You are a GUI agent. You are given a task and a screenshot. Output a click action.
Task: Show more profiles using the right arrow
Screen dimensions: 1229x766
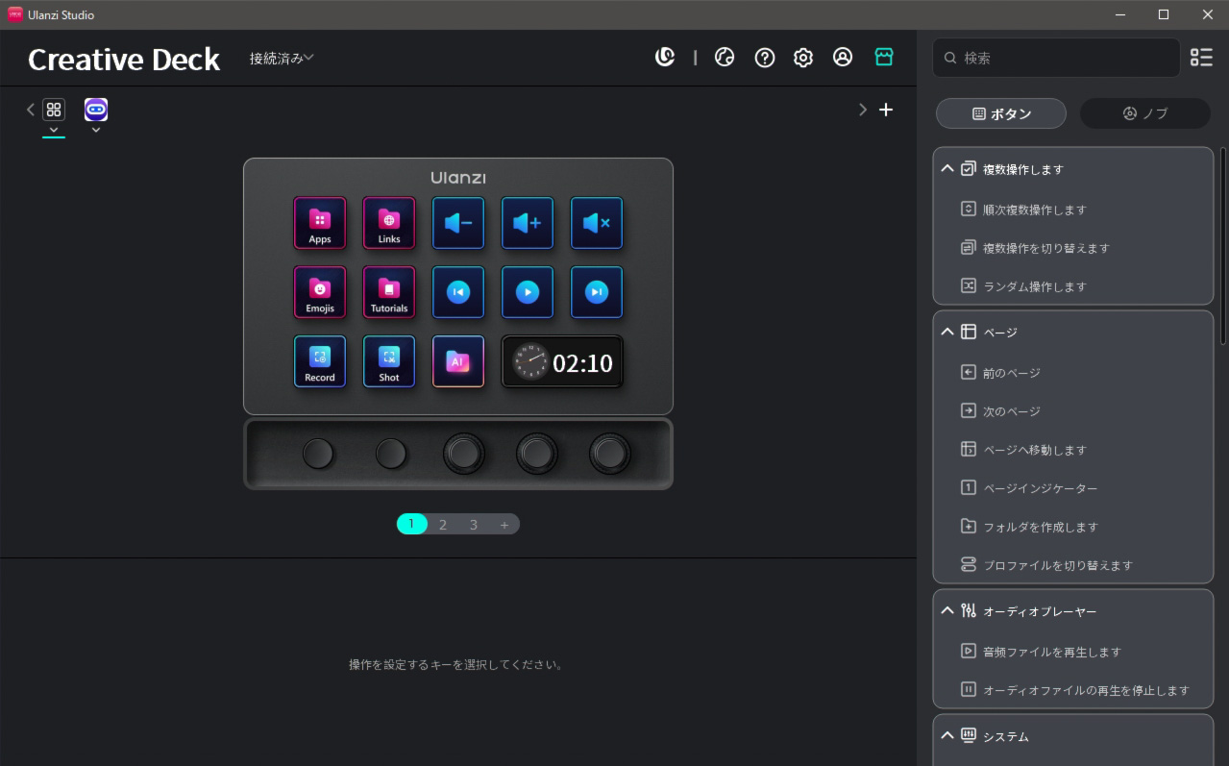pyautogui.click(x=862, y=110)
